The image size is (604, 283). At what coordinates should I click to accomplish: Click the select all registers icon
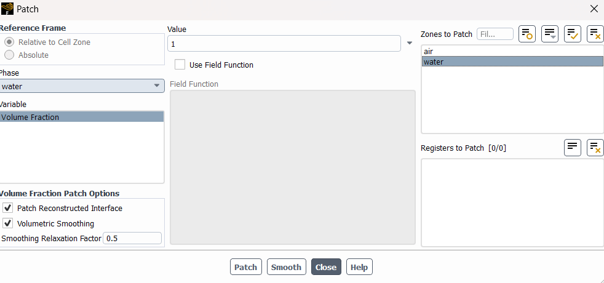coord(573,148)
